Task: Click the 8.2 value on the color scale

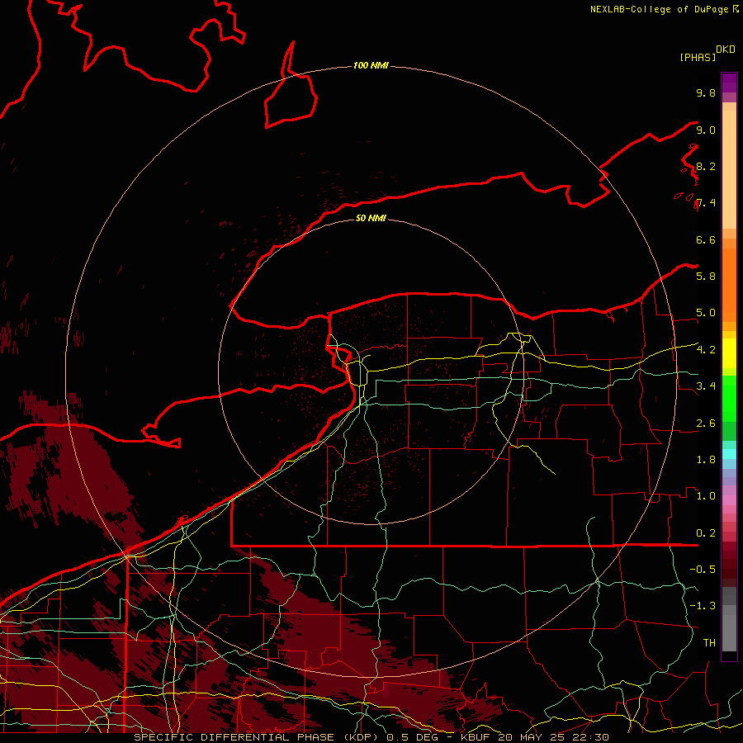Action: point(706,166)
